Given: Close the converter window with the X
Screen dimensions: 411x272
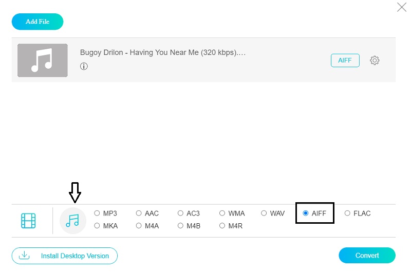Looking at the screenshot, I should coord(401,7).
